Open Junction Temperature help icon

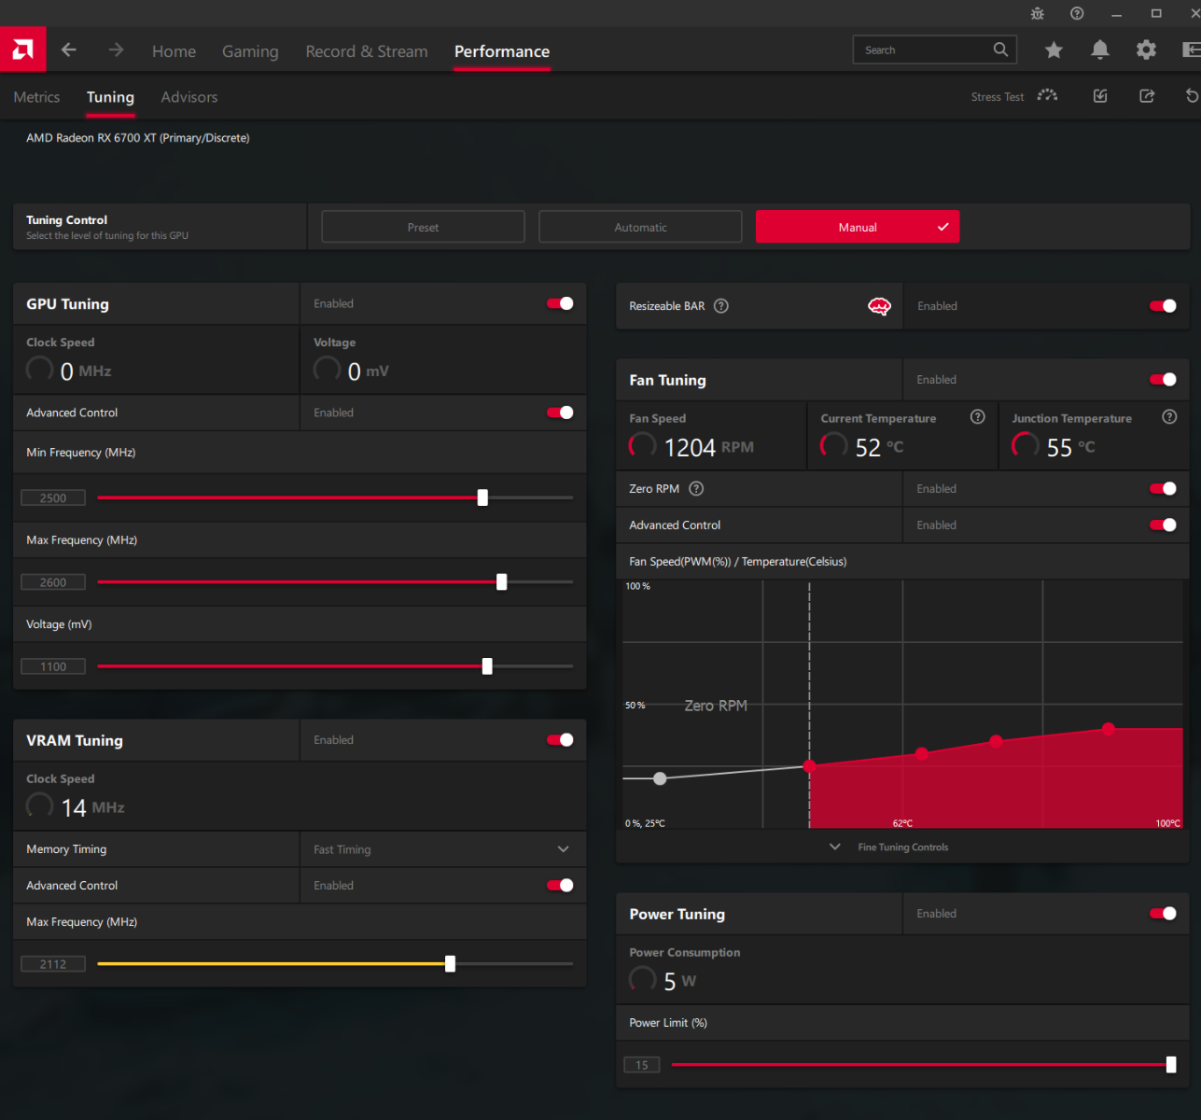click(x=1169, y=417)
